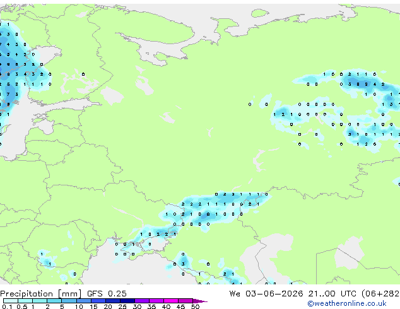Click the above-50 mm arrow on the legend
Viewport: 400px width, 309px height.
tap(200, 301)
